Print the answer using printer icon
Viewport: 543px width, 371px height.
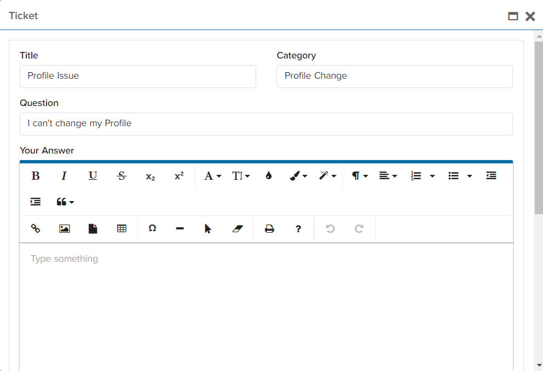coord(269,229)
